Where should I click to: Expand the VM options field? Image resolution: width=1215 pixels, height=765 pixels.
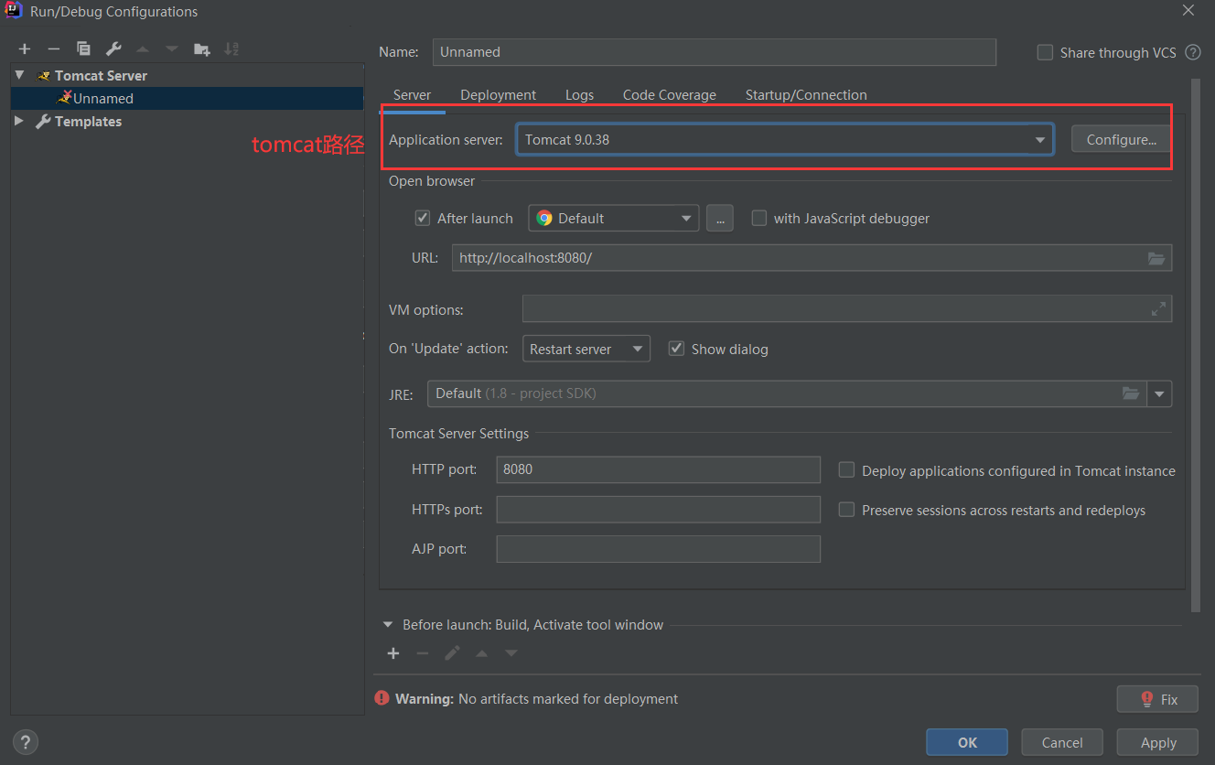click(1158, 309)
